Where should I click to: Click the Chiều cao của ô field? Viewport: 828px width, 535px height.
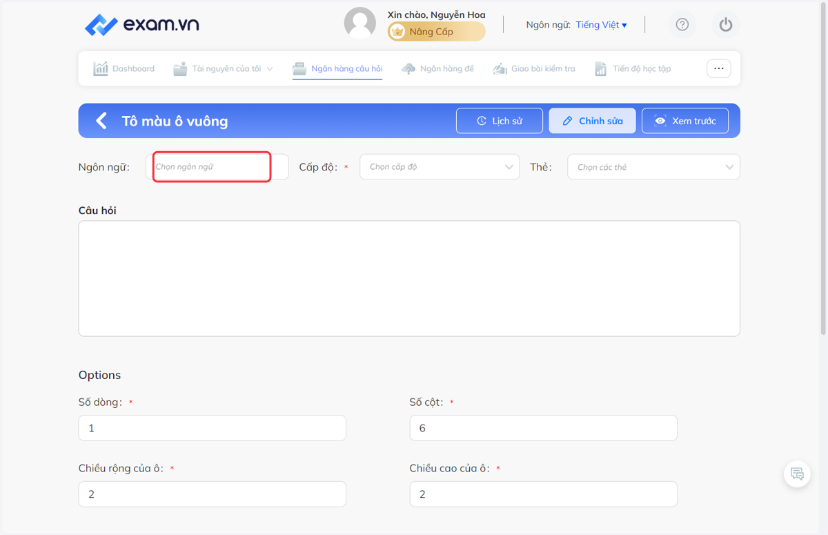(x=543, y=494)
